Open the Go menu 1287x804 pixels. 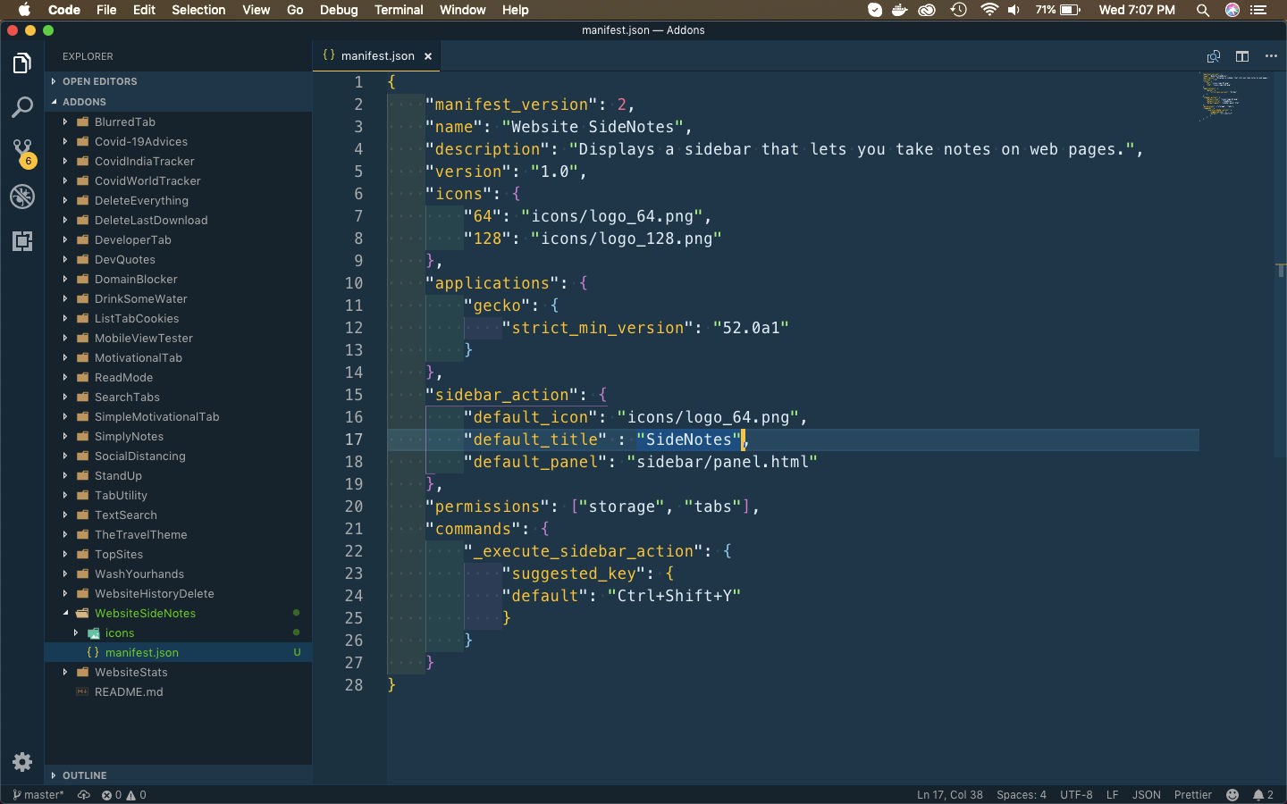coord(295,10)
